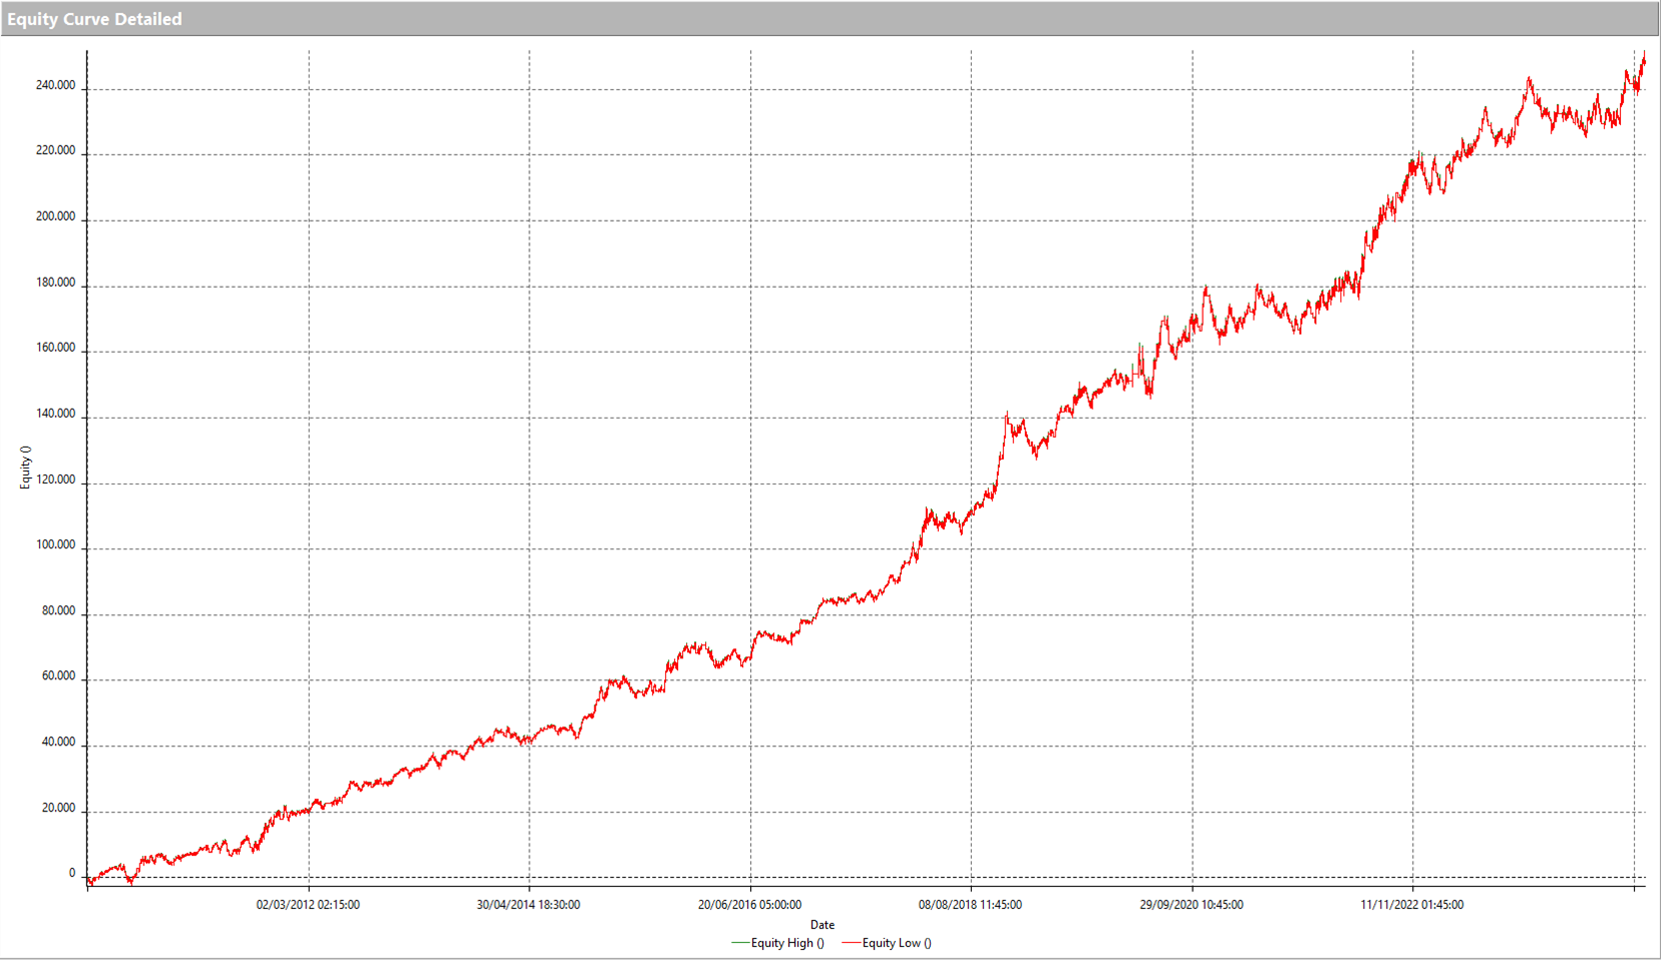Toggle the Equity High legend entry
Viewport: 1661px width, 960px height.
(x=787, y=943)
